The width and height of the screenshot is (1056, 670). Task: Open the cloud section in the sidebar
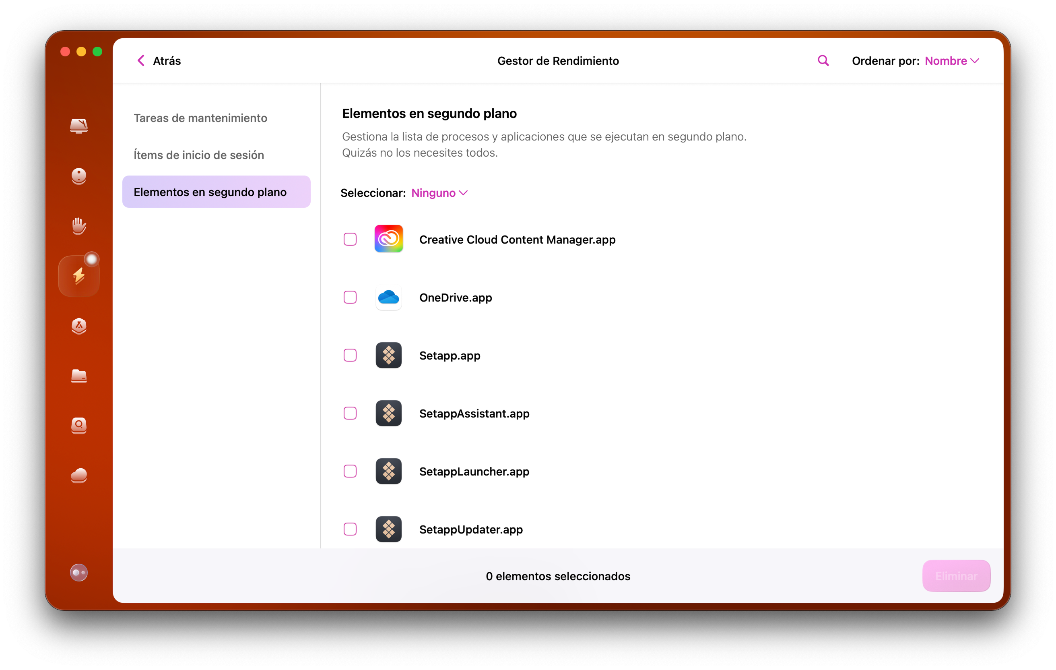pos(79,476)
